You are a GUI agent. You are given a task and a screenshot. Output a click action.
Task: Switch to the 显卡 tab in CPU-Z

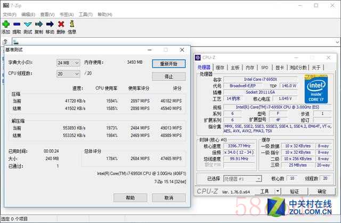pyautogui.click(x=280, y=68)
